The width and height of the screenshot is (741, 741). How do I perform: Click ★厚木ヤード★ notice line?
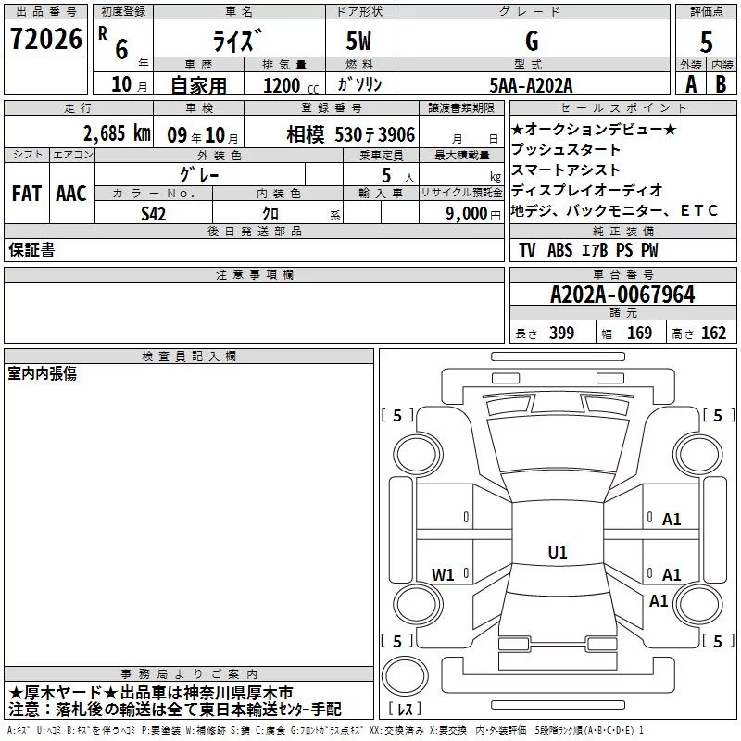point(151,693)
